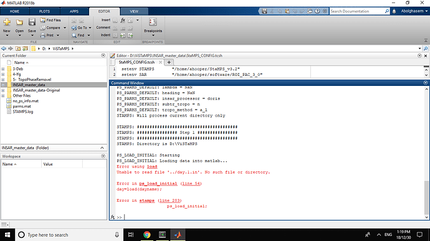The image size is (430, 241).
Task: Click the taskbar search box
Action: [x=69, y=235]
